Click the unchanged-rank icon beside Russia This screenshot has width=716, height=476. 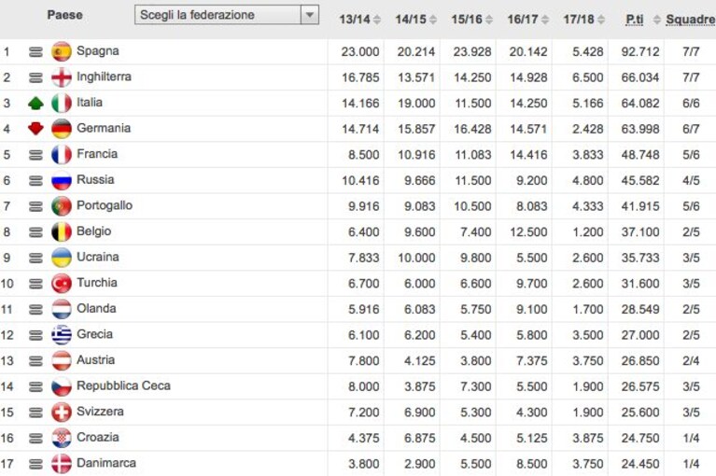click(35, 181)
